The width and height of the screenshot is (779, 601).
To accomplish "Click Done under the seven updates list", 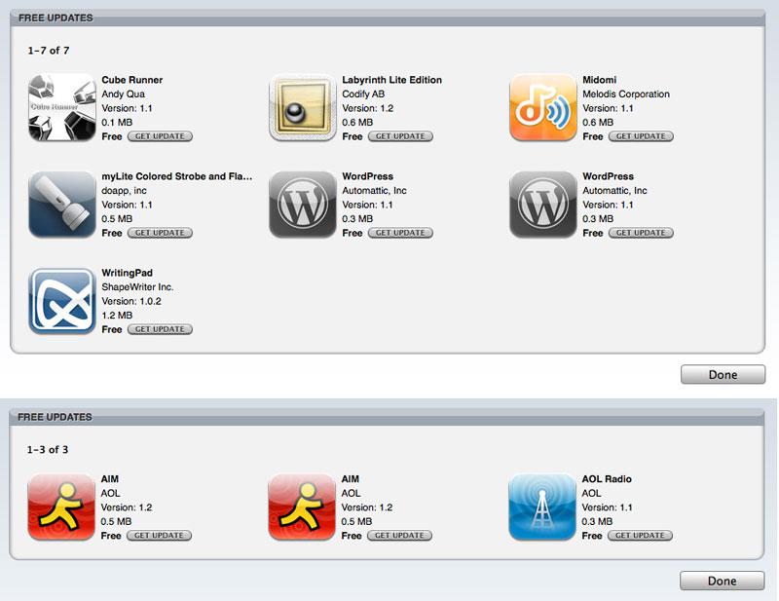I will [x=723, y=374].
